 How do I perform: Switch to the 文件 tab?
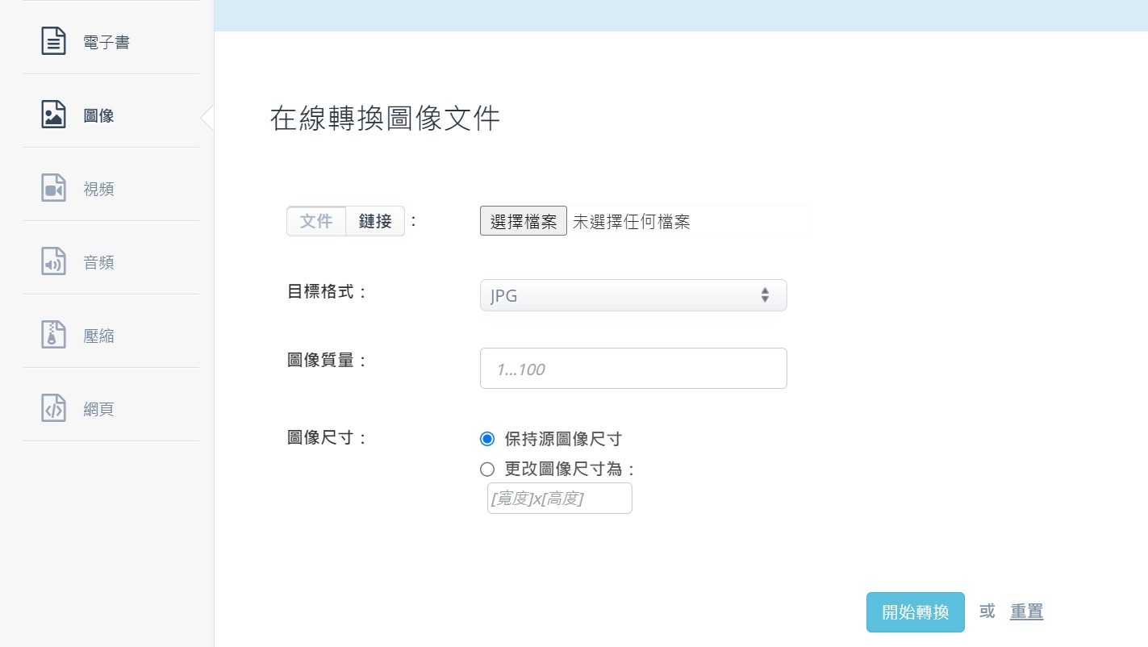(316, 221)
